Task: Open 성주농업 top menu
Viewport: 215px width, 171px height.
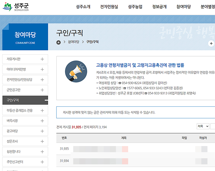Action: pos(135,7)
